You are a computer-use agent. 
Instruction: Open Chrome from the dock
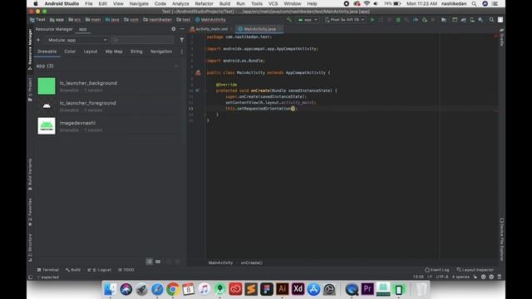coord(173,289)
